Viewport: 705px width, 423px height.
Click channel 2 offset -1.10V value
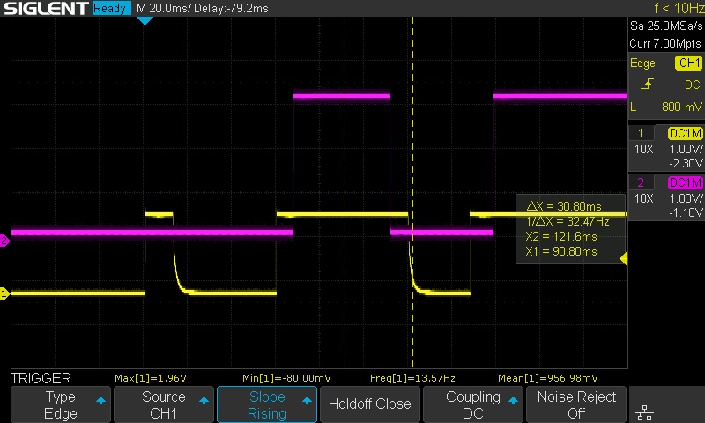pyautogui.click(x=686, y=212)
